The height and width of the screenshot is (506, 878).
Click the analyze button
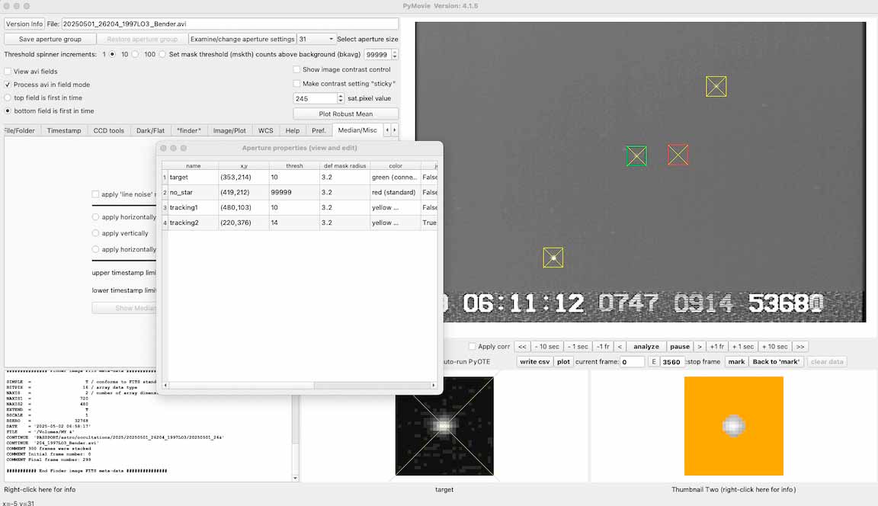click(x=646, y=346)
